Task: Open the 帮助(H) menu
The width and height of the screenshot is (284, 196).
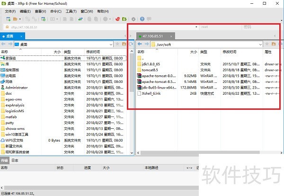Action: tap(103, 11)
